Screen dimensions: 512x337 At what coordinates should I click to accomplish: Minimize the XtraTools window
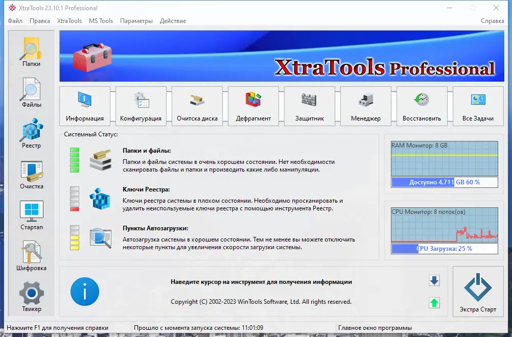450,8
